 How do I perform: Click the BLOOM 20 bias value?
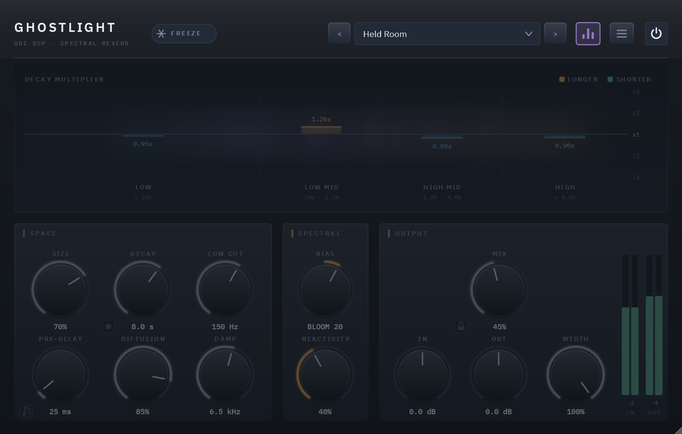(x=325, y=327)
